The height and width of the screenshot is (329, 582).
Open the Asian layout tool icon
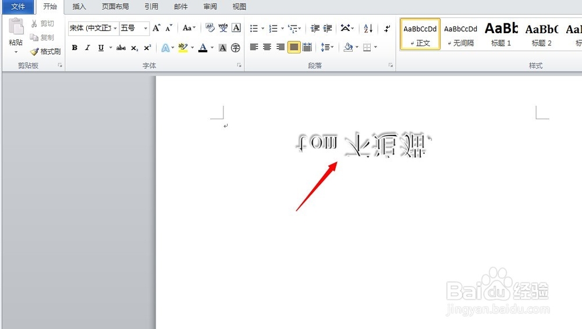tap(346, 28)
